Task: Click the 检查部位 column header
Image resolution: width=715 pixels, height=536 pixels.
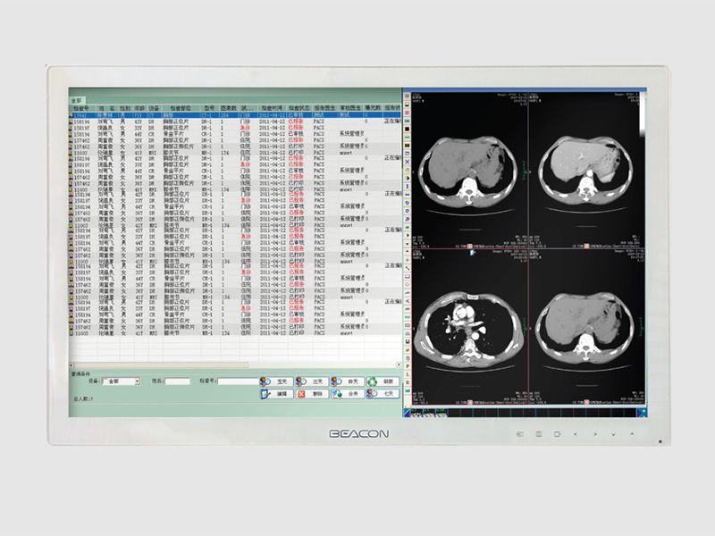Action: [181, 108]
